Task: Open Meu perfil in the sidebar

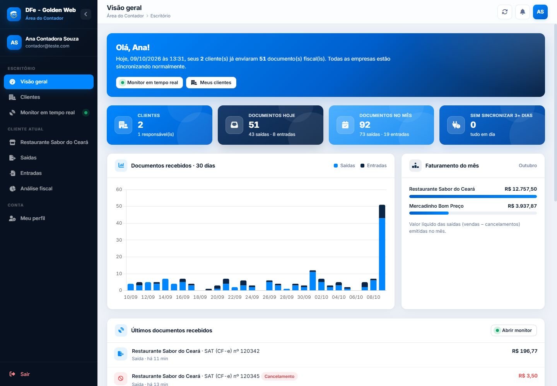Action: pos(49,218)
